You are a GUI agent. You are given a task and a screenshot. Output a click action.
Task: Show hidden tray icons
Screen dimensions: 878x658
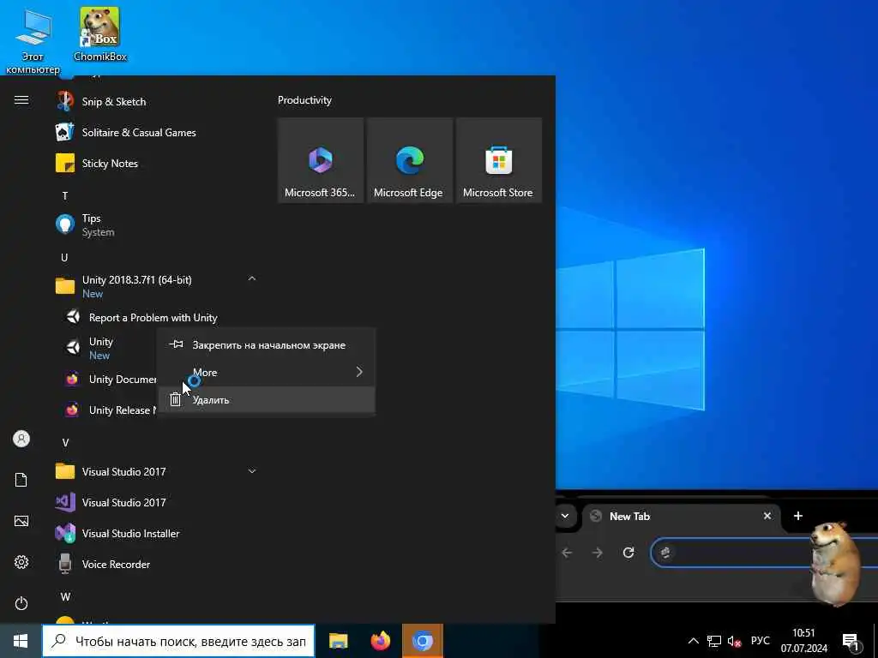pos(693,641)
